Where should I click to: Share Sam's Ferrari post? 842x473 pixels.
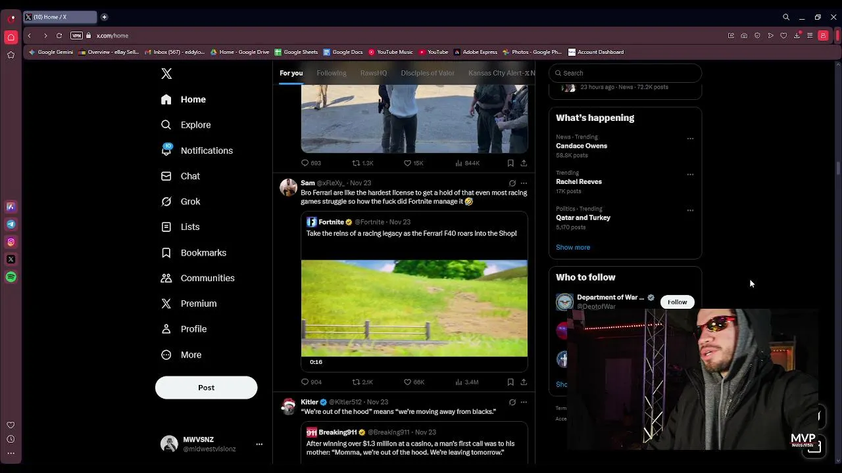pos(524,382)
